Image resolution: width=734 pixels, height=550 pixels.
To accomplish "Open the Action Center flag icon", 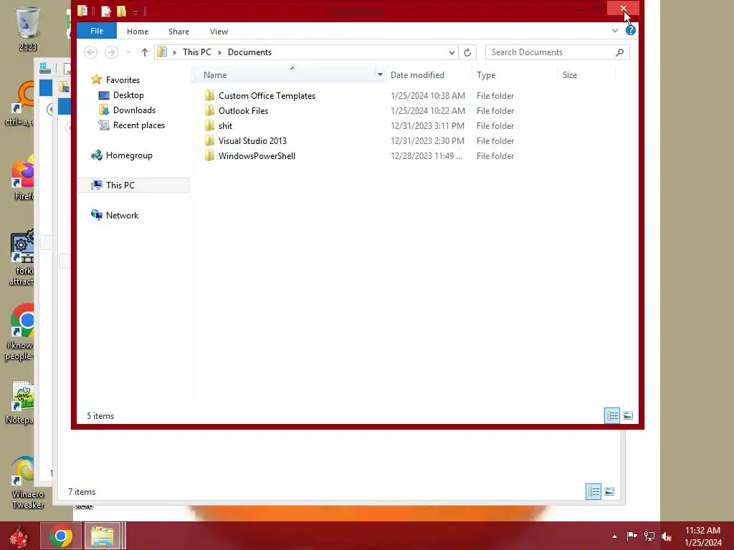I will pyautogui.click(x=631, y=536).
